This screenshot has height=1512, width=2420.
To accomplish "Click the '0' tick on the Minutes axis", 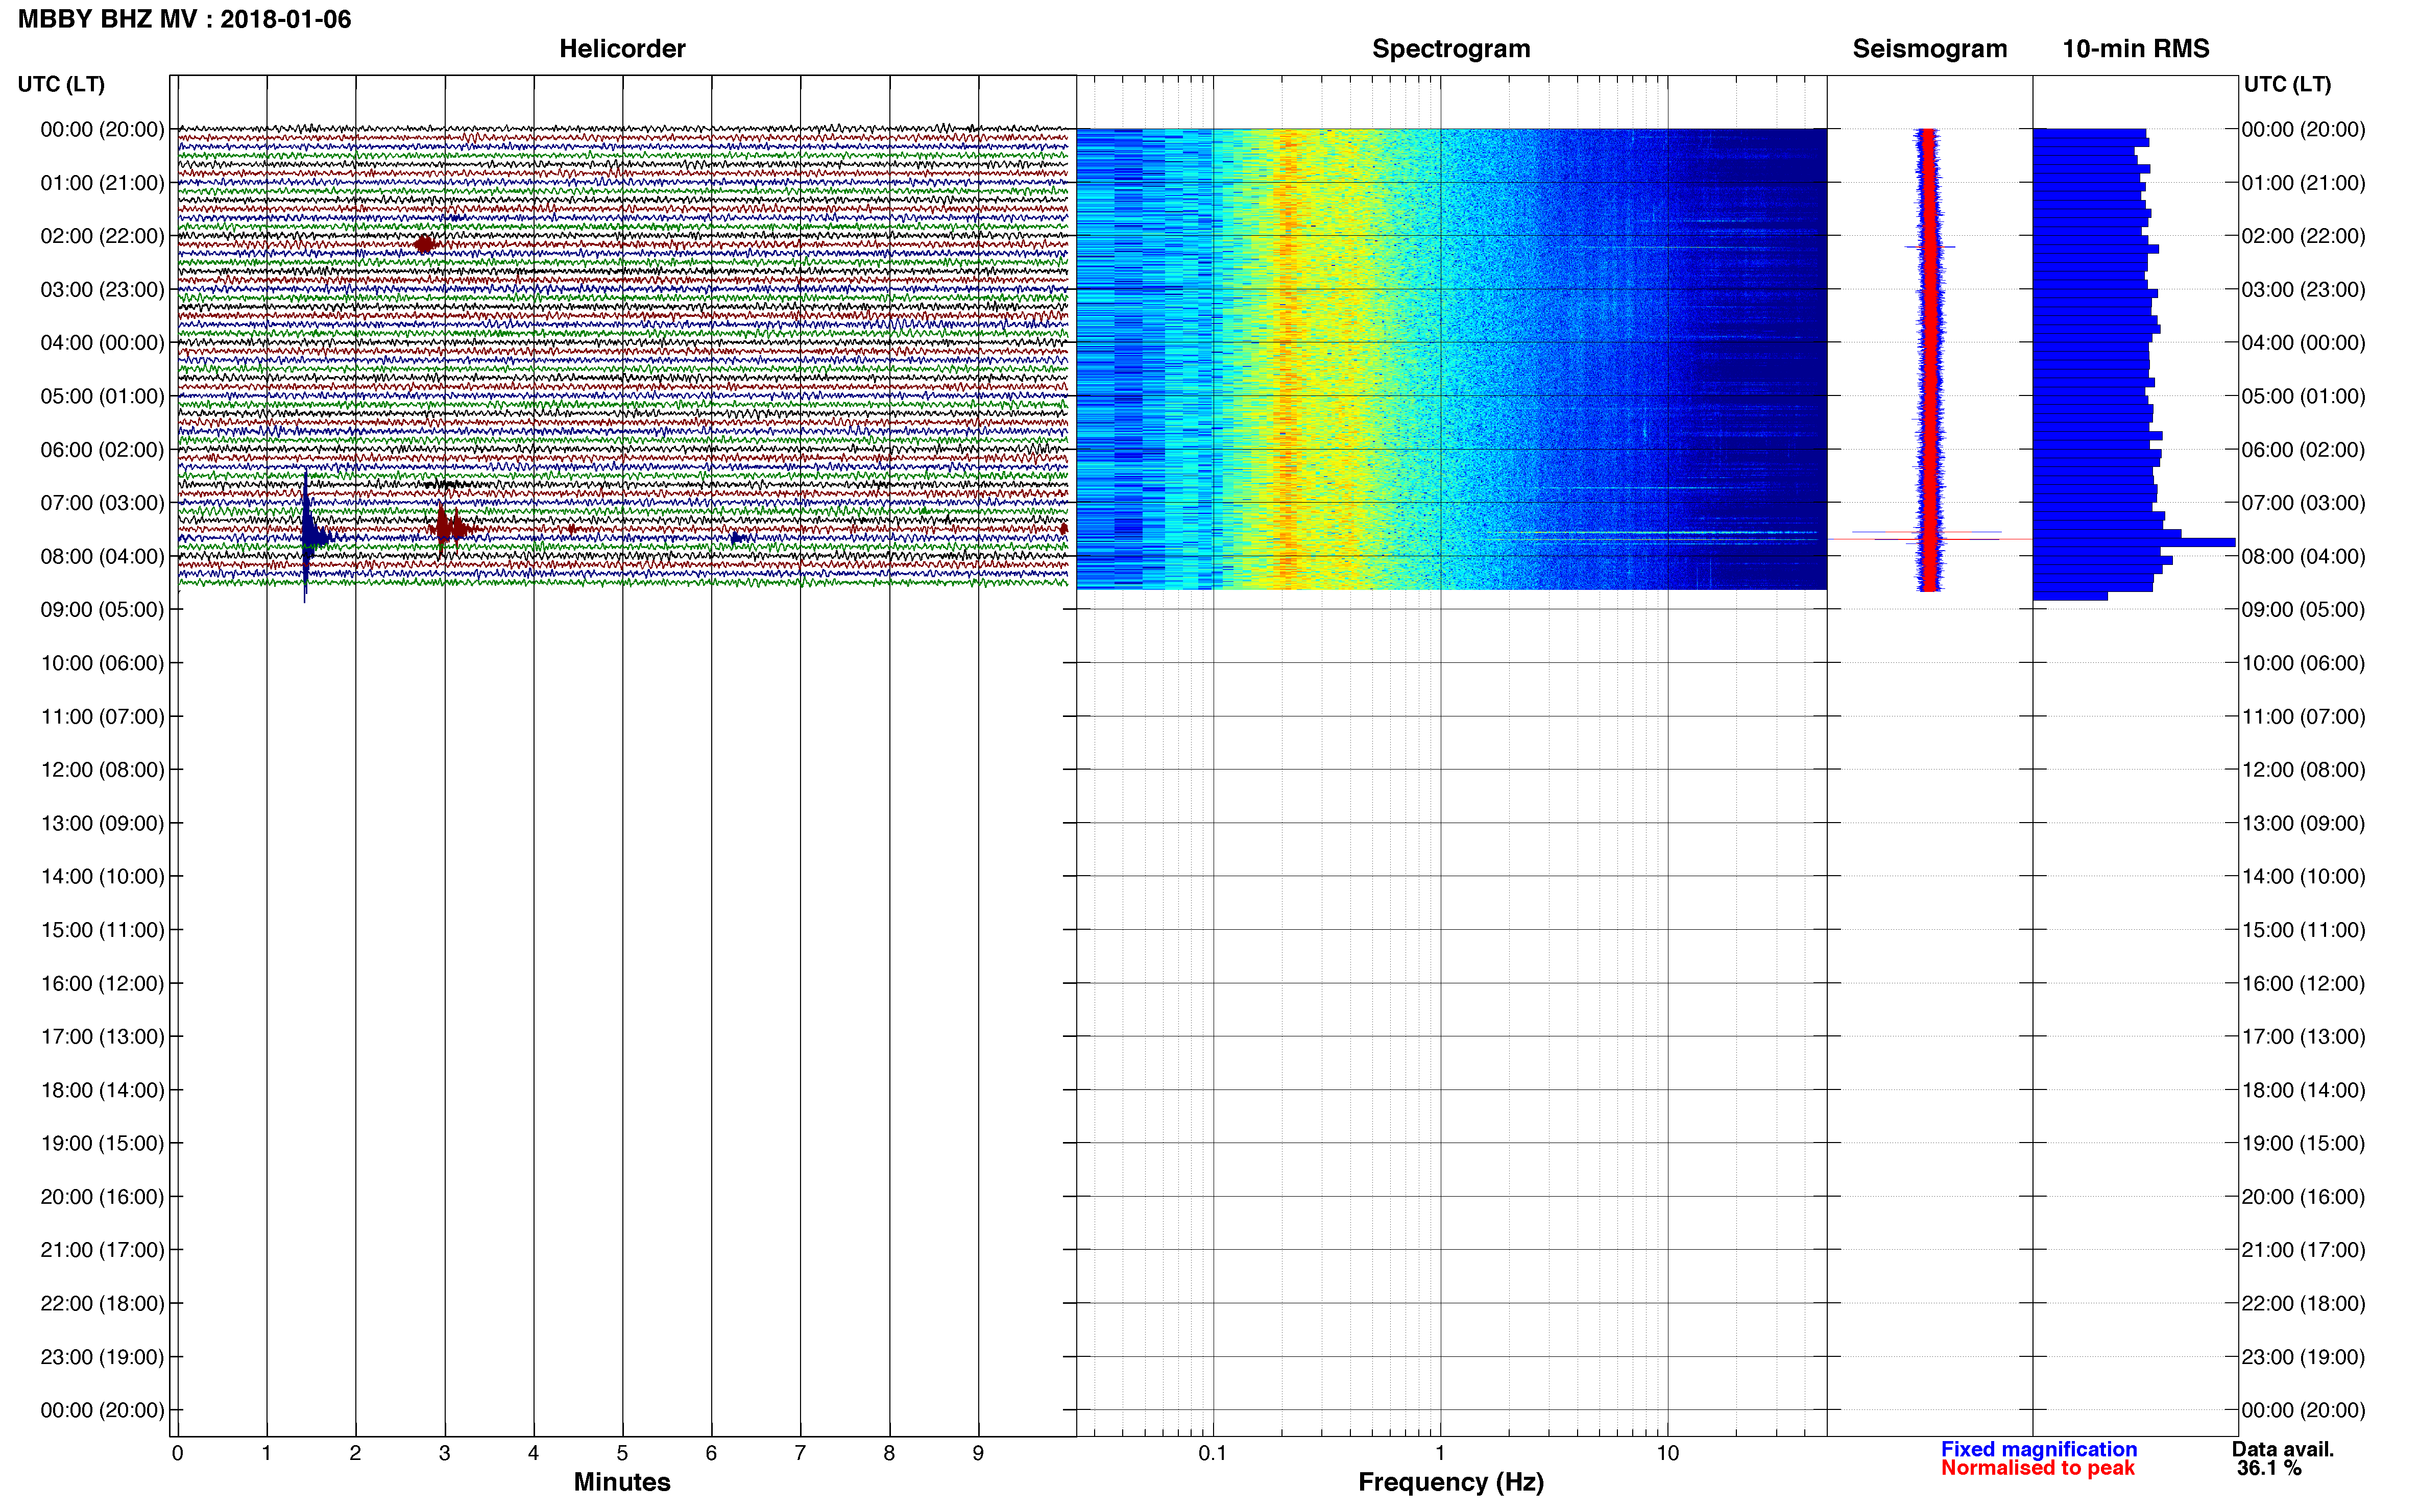I will click(x=178, y=1453).
